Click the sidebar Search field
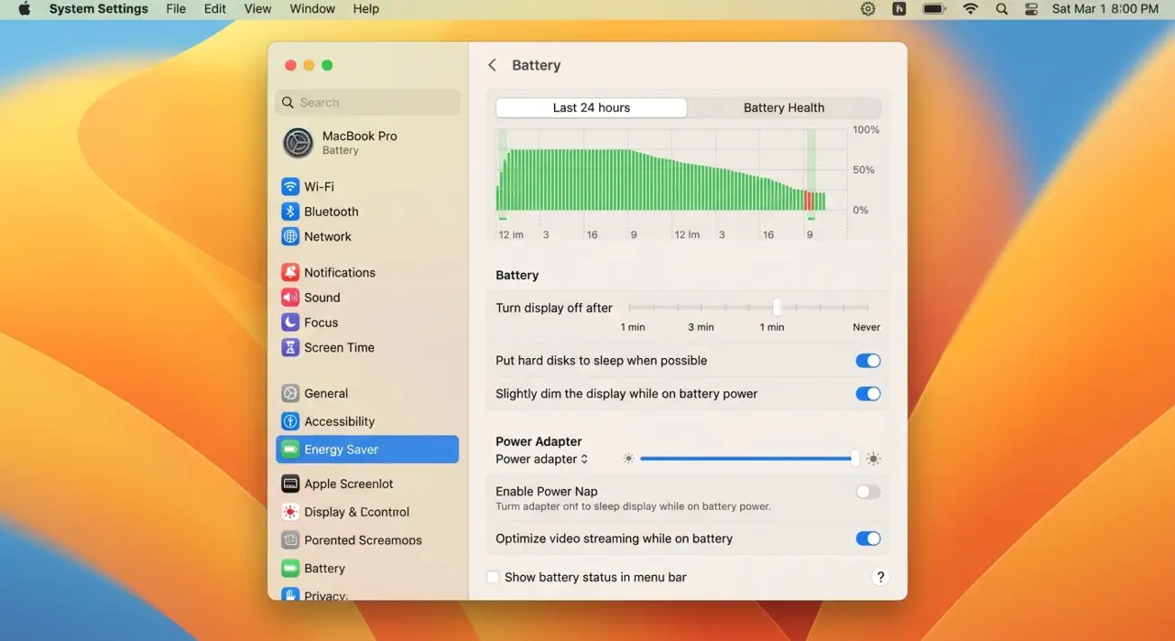Viewport: 1175px width, 641px height. pyautogui.click(x=368, y=103)
